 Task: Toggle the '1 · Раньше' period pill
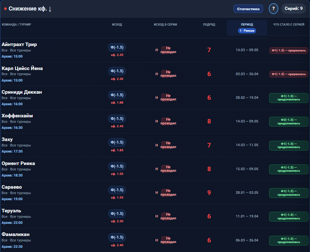pos(247,31)
